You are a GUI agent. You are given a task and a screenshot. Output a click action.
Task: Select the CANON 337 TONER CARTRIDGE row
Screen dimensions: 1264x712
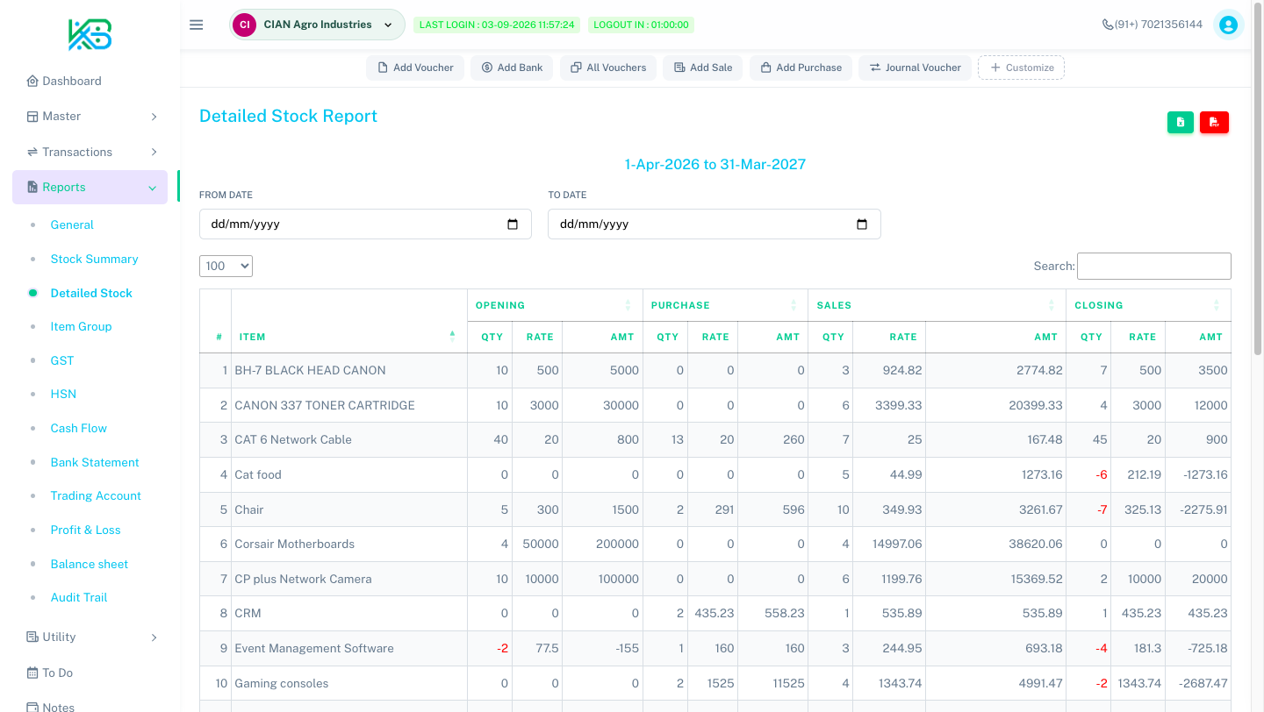coord(715,405)
